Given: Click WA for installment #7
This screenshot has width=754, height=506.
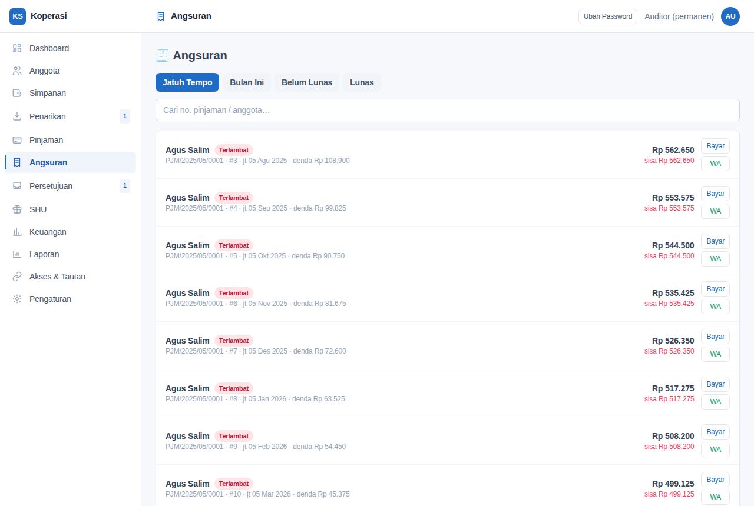Looking at the screenshot, I should click(715, 354).
